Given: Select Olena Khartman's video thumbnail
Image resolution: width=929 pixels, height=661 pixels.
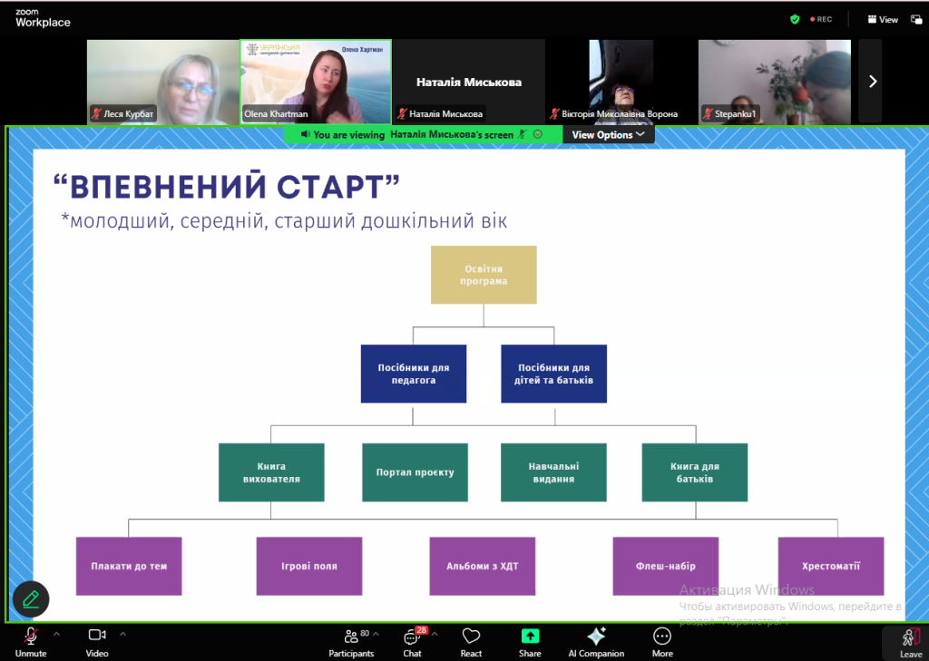Looking at the screenshot, I should [316, 82].
